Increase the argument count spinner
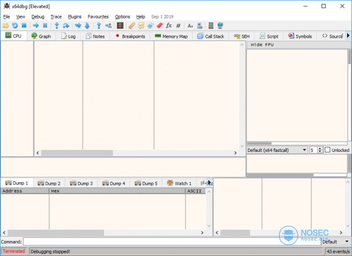Screen dimensions: 352x256 320,148
